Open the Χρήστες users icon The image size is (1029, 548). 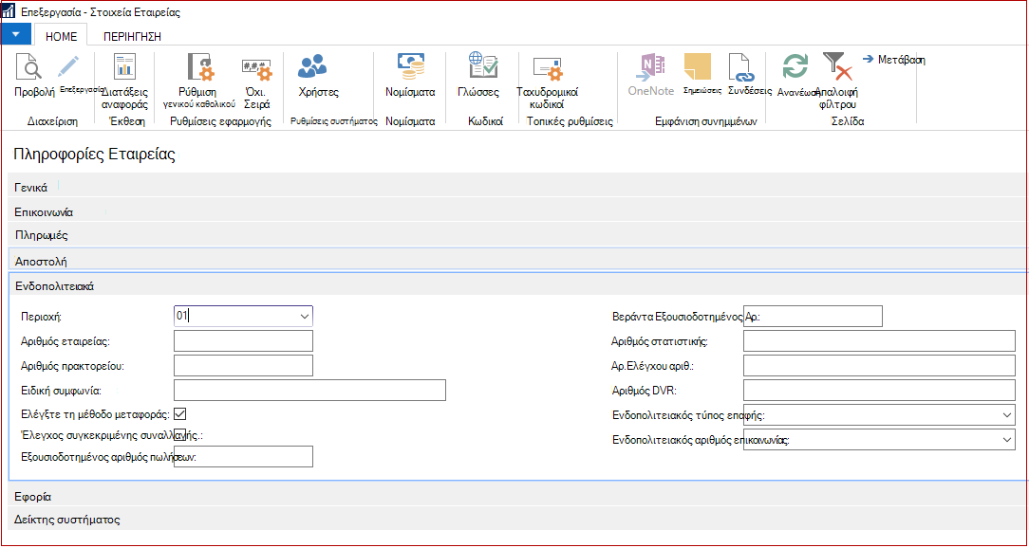click(x=312, y=66)
